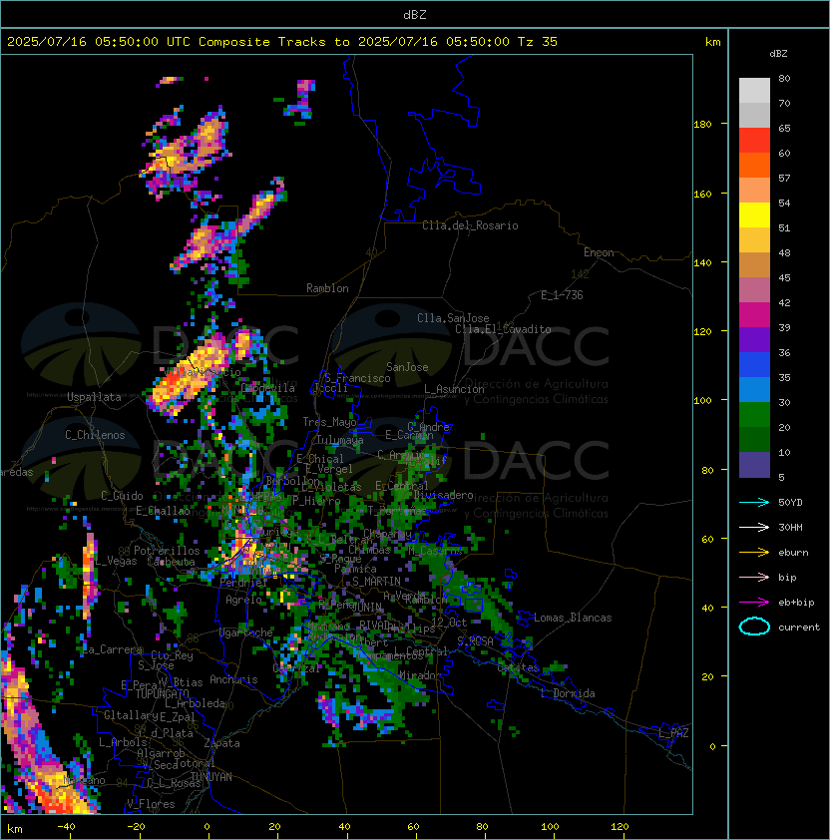Click the 'current' legend label

click(799, 628)
